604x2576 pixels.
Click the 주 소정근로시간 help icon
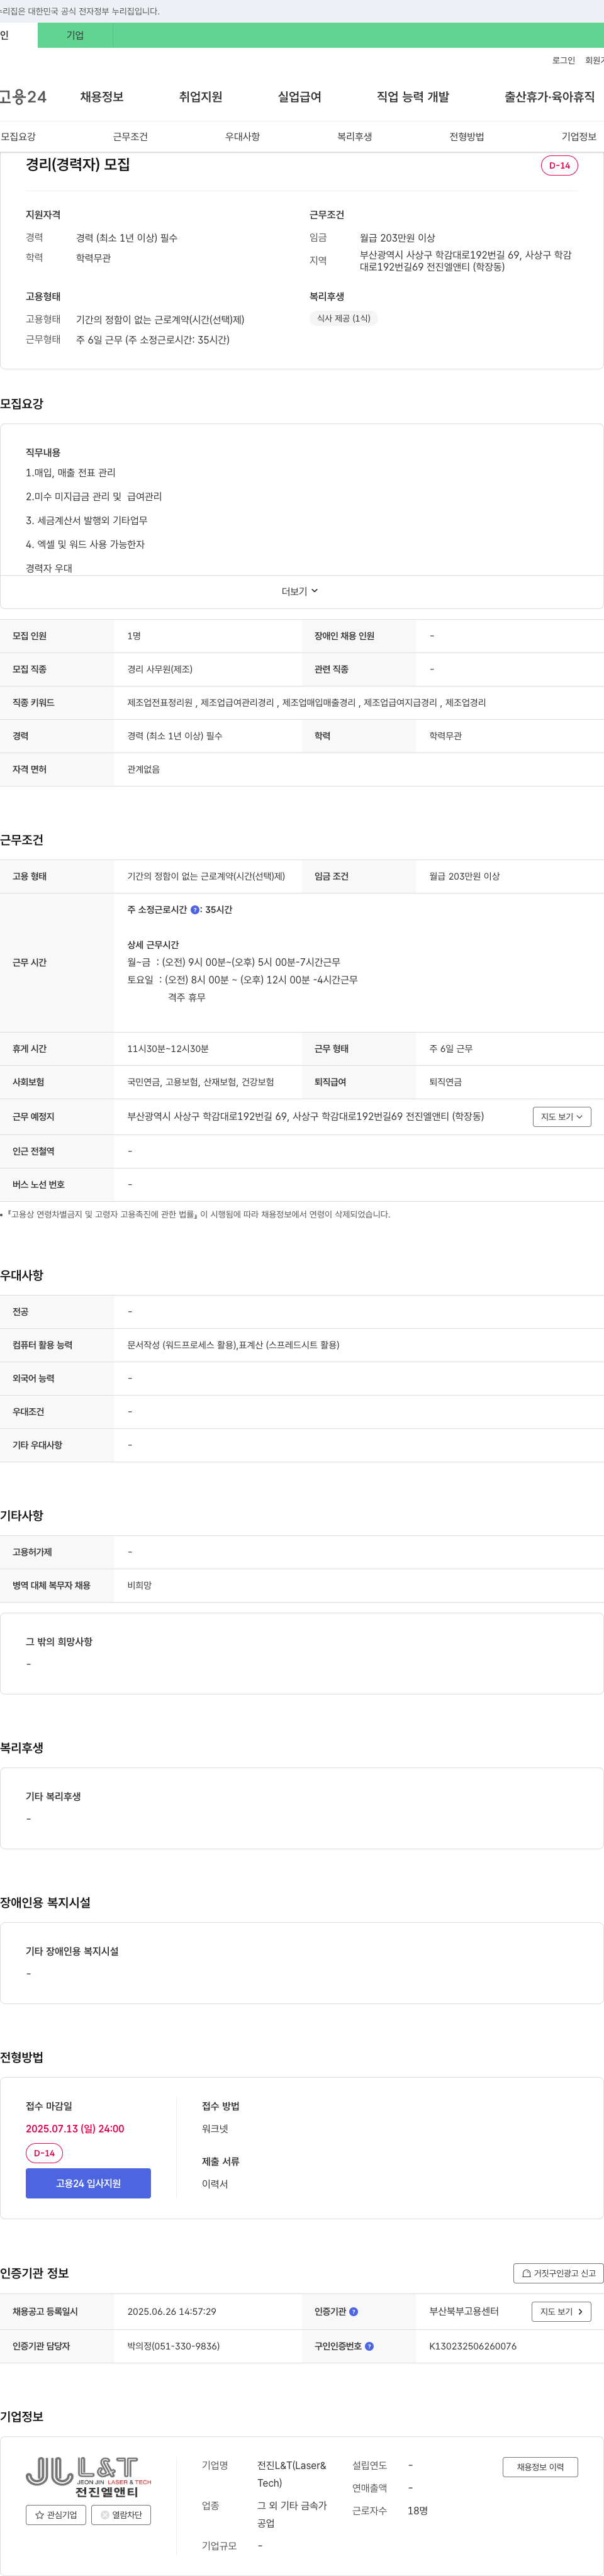coord(195,910)
